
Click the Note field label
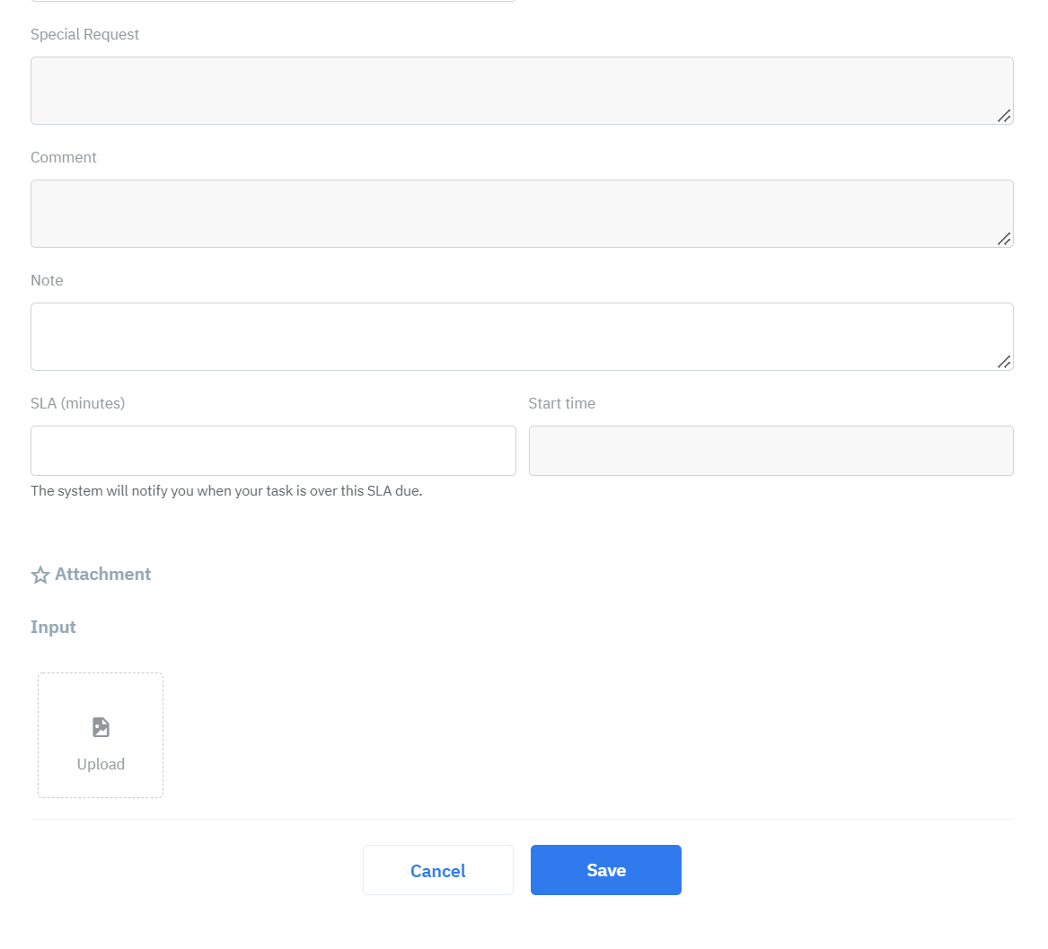(x=47, y=280)
